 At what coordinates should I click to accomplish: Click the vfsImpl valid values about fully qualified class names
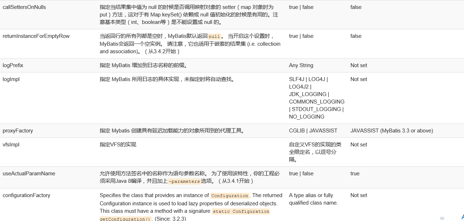point(315,152)
